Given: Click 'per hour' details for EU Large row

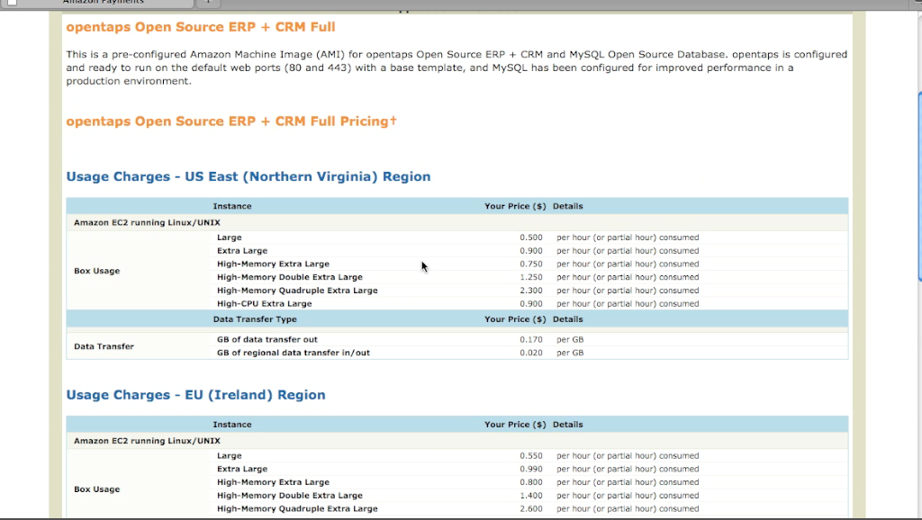Looking at the screenshot, I should click(628, 456).
